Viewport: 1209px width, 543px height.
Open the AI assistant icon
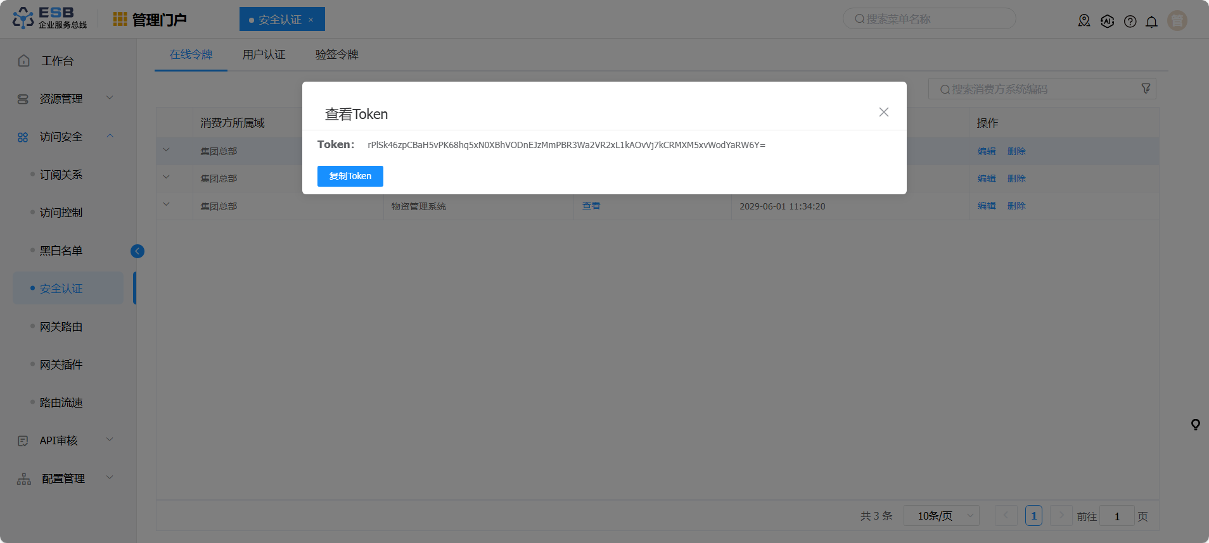tap(1107, 21)
